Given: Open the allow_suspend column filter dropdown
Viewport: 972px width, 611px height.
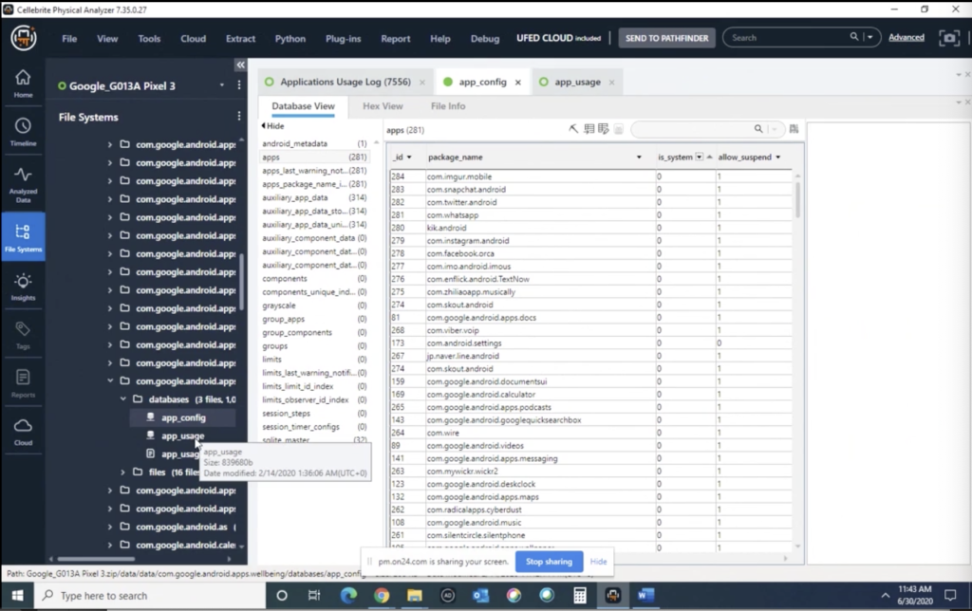Looking at the screenshot, I should [778, 157].
